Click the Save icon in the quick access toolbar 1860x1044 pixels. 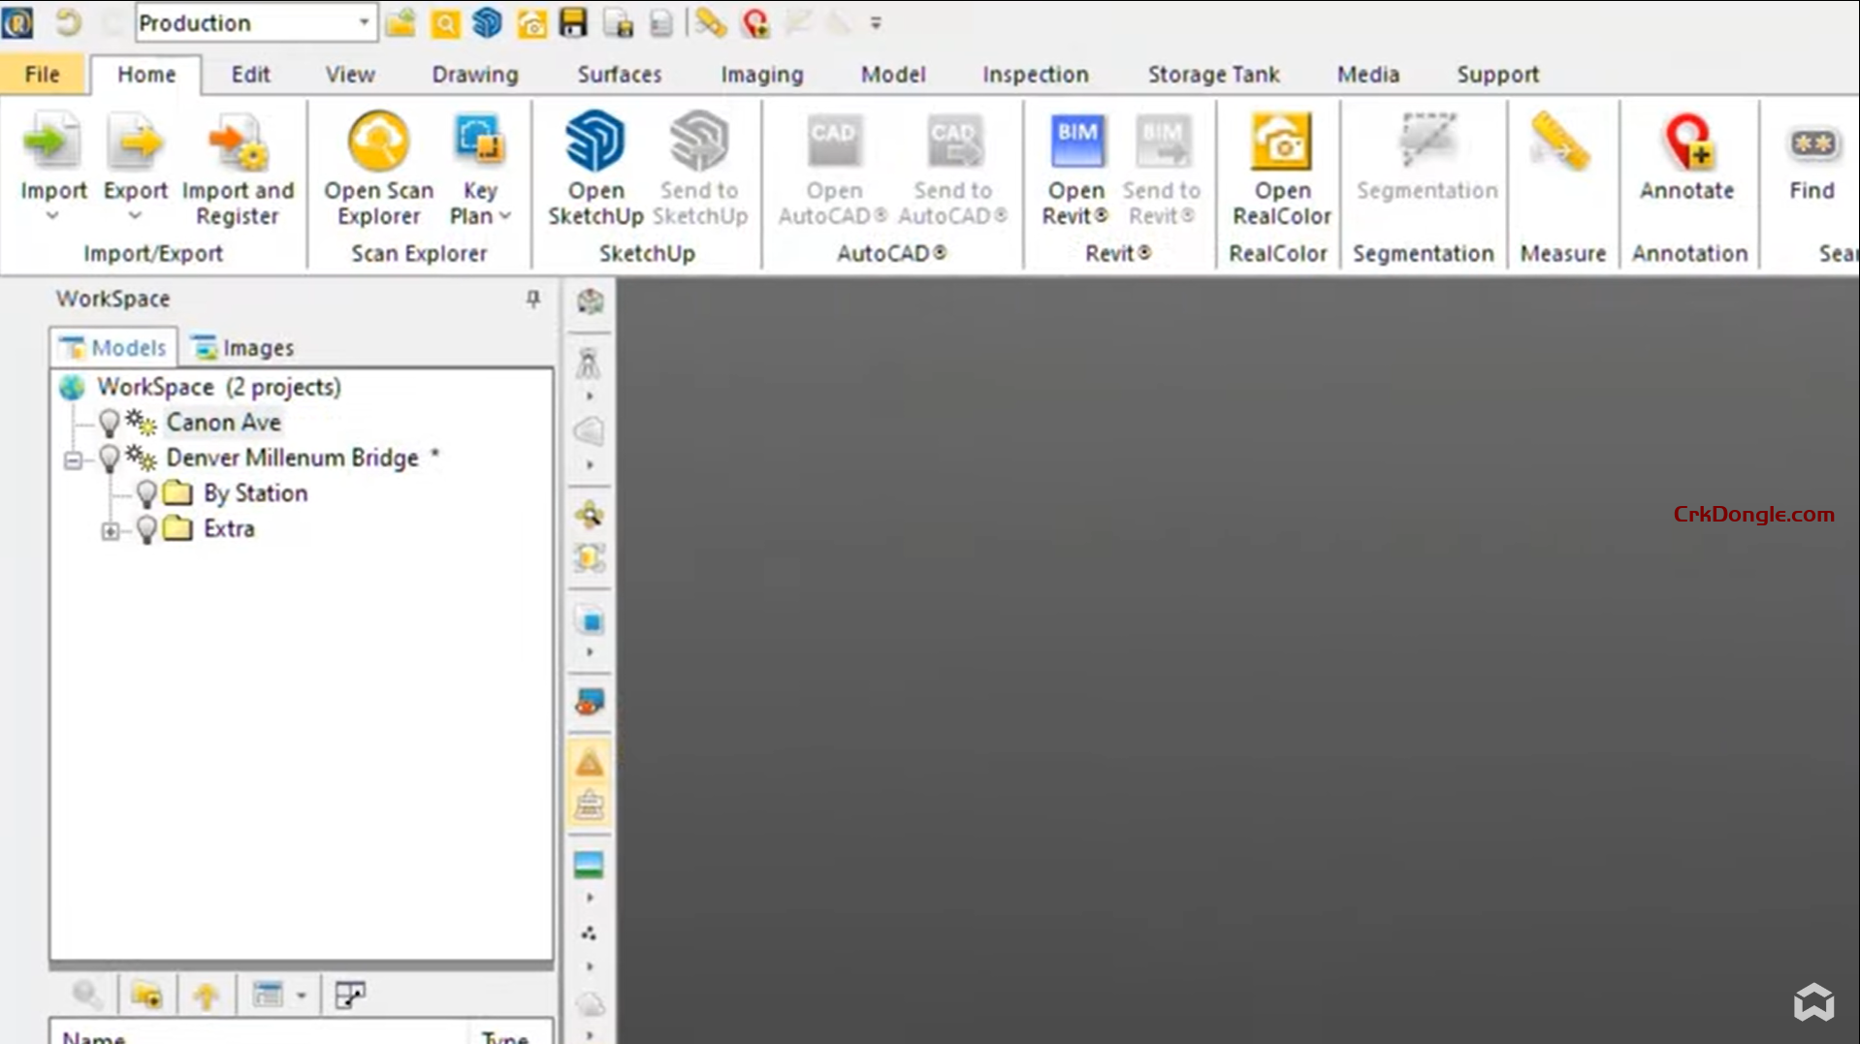572,23
